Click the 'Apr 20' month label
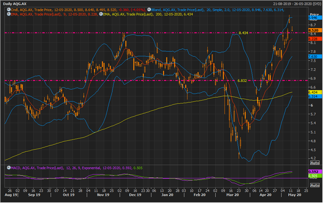Image resolution: width=323 pixels, height=203 pixels. (x=266, y=195)
